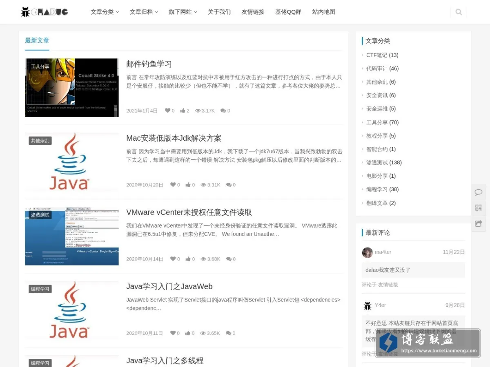Open comment text dalao我友连又没了
The image size is (490, 367).
pos(388,270)
